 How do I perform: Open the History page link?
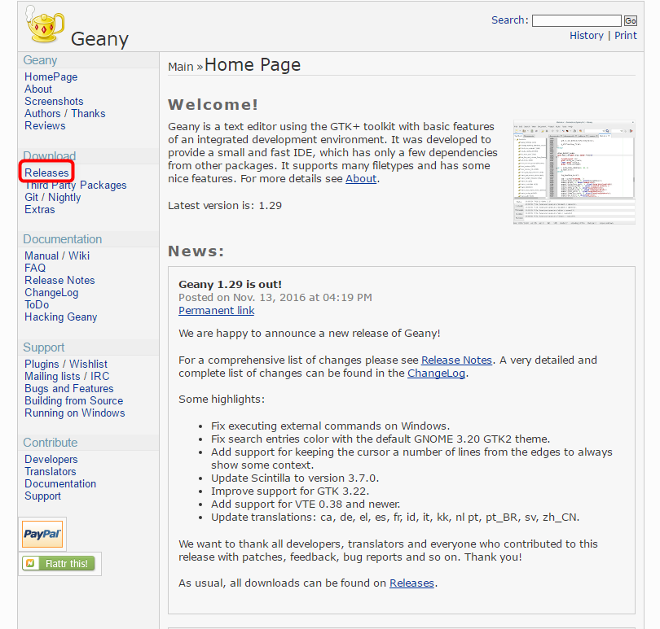587,36
